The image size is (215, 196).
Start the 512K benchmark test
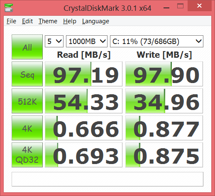click(x=27, y=101)
